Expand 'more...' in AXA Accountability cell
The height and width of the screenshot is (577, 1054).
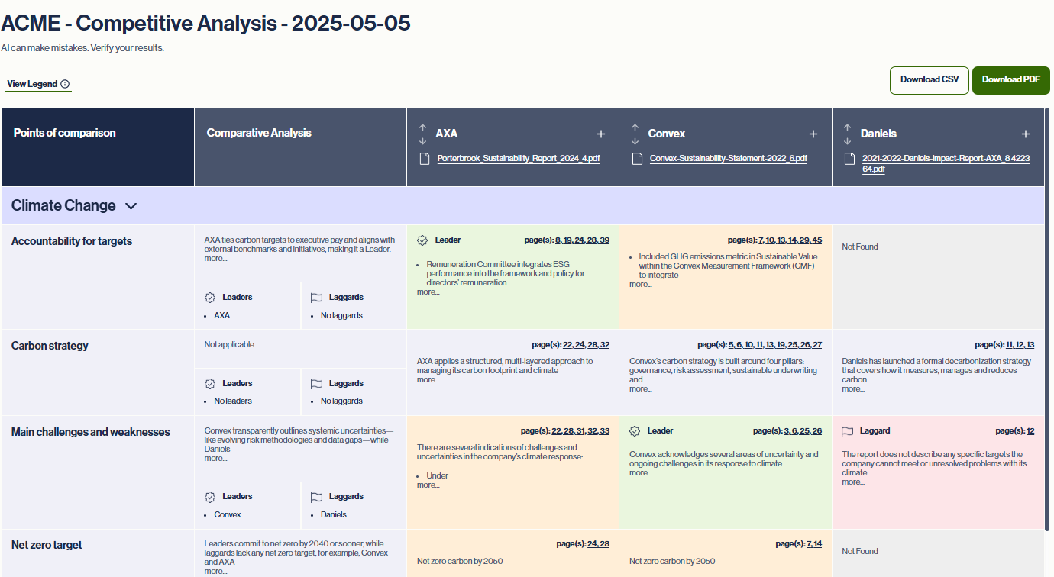(428, 292)
